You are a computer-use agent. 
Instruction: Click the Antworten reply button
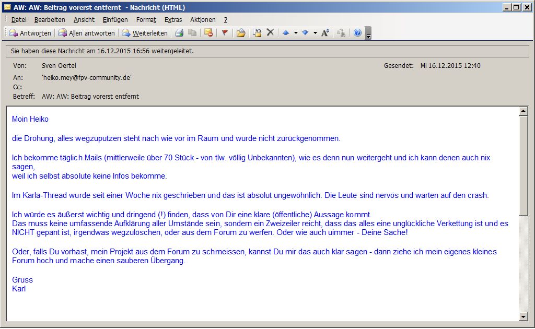(30, 33)
